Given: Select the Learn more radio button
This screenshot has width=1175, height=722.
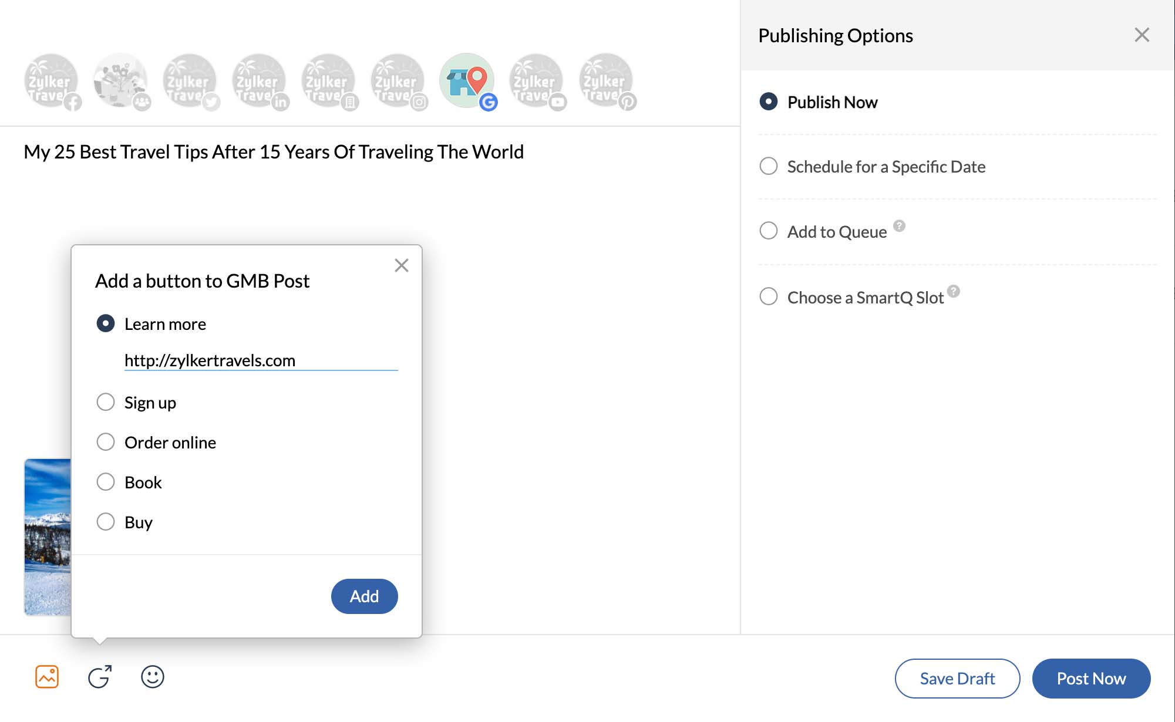Looking at the screenshot, I should (105, 323).
